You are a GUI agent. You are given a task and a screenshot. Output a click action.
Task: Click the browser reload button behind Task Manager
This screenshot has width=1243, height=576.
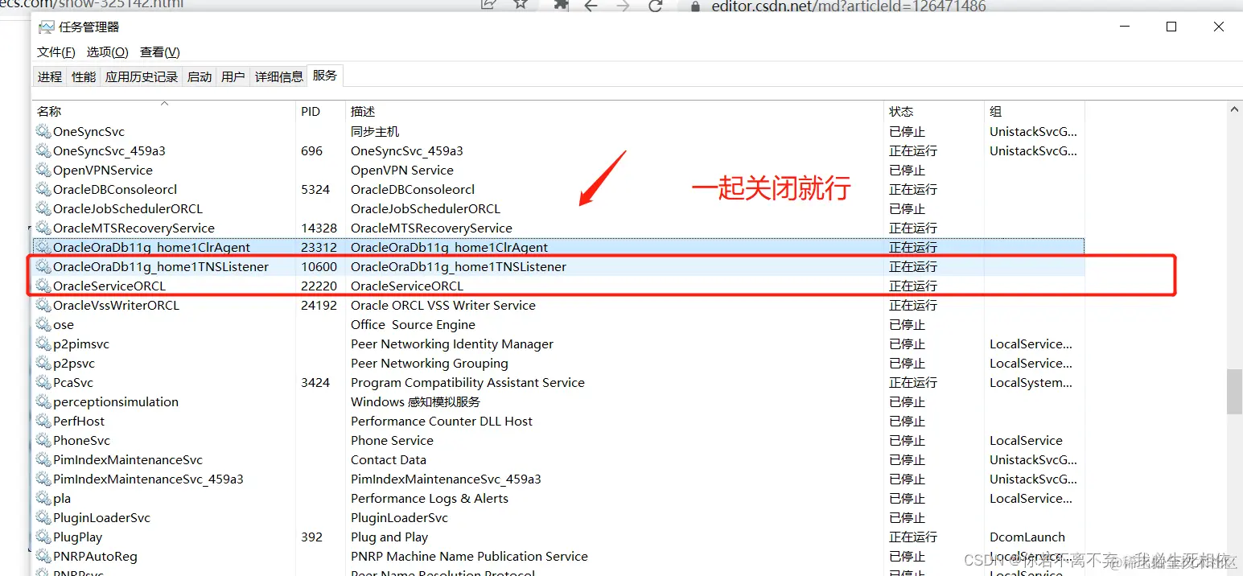(x=655, y=6)
